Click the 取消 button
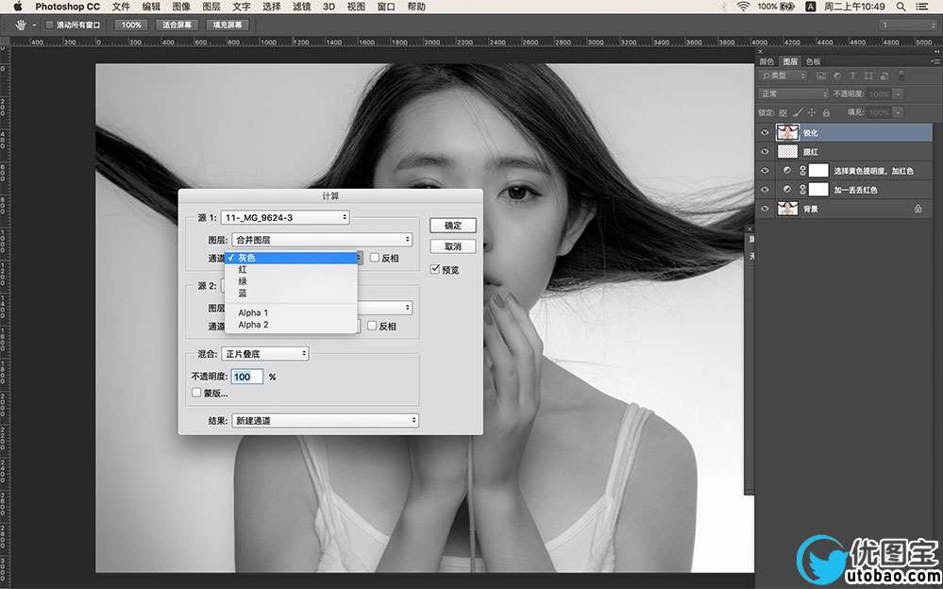Viewport: 943px width, 589px height. [453, 246]
